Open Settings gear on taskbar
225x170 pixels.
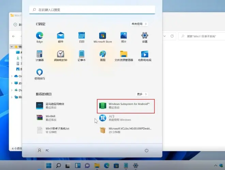(x=135, y=166)
